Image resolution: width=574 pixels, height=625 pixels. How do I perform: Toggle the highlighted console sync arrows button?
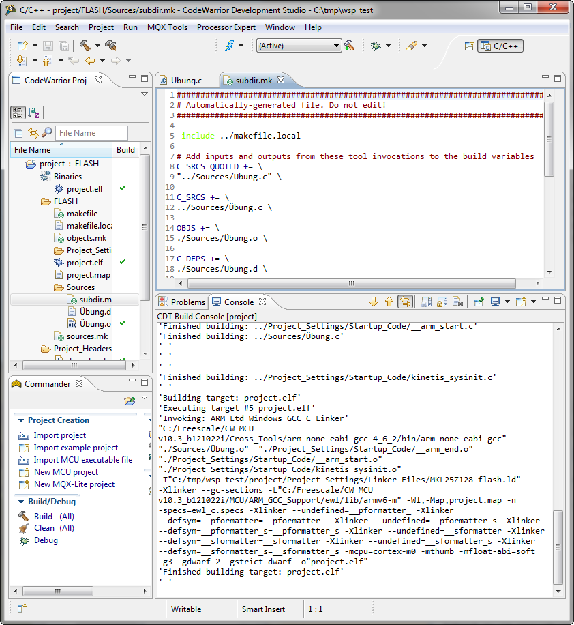(x=406, y=302)
